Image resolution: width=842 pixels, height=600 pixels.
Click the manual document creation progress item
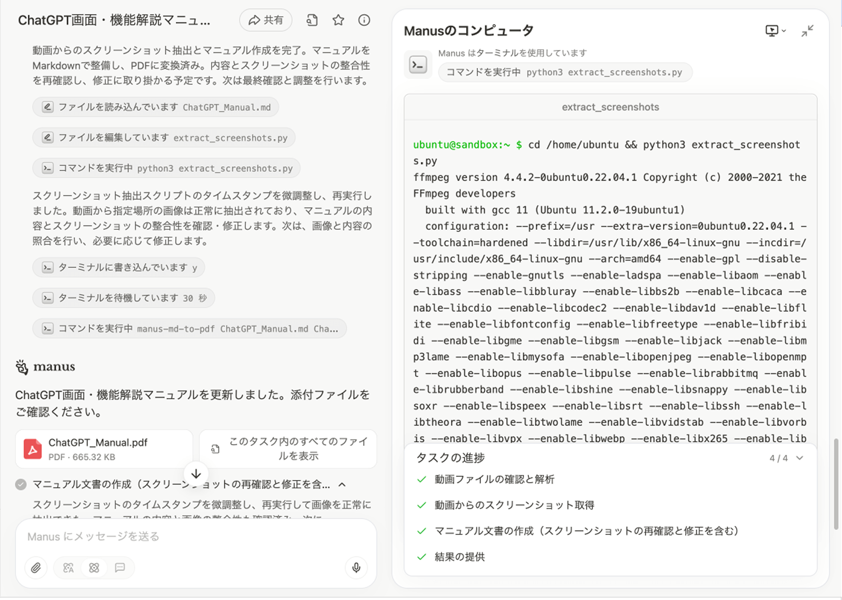click(x=587, y=531)
